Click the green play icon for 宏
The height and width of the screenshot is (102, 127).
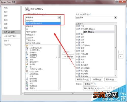pyautogui.click(x=27, y=67)
